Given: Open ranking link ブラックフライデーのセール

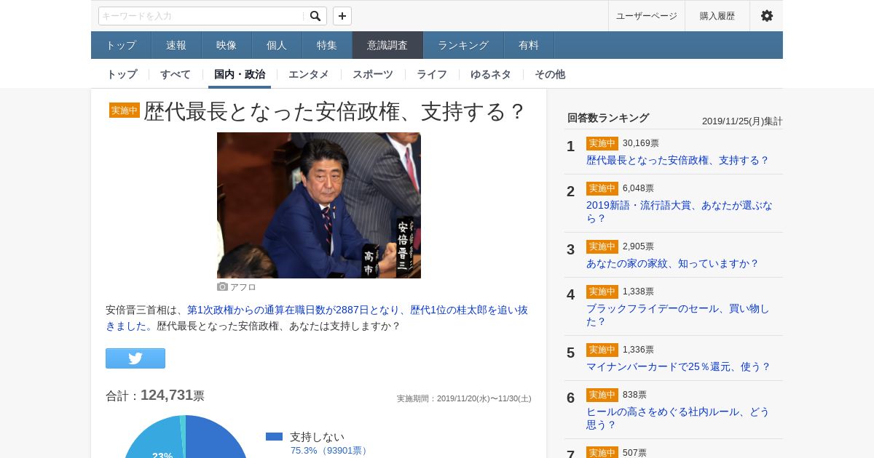Looking at the screenshot, I should [x=678, y=315].
